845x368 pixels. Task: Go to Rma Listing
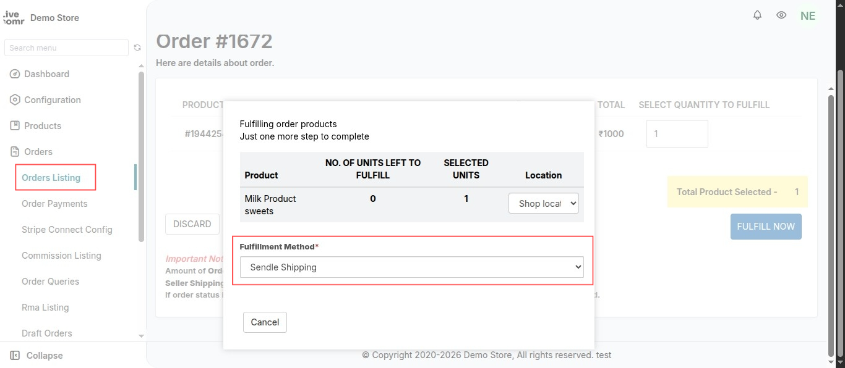tap(45, 307)
